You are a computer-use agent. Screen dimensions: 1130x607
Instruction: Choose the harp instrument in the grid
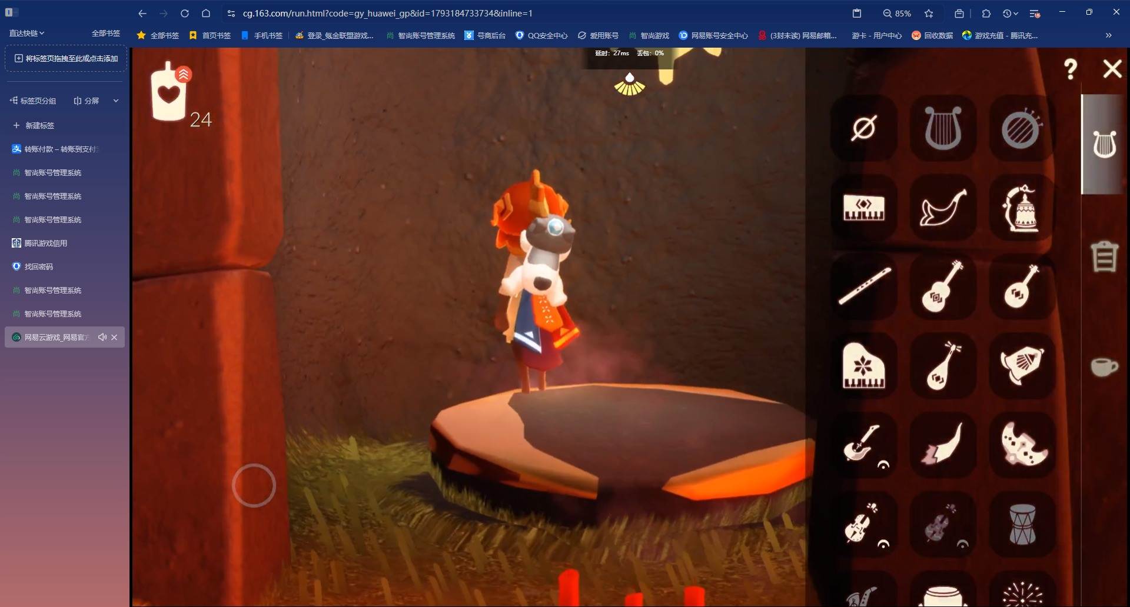(943, 128)
